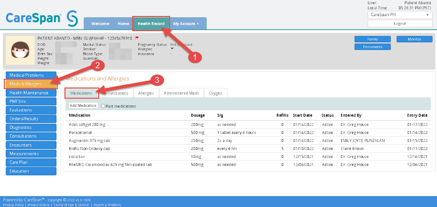Click the Privacy Policy footer link
Viewport: 437px width, 207px height.
coord(13,205)
